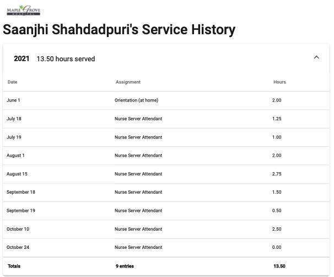The width and height of the screenshot is (334, 277).
Task: Select September 19 hours value 0.50
Action: click(x=277, y=211)
